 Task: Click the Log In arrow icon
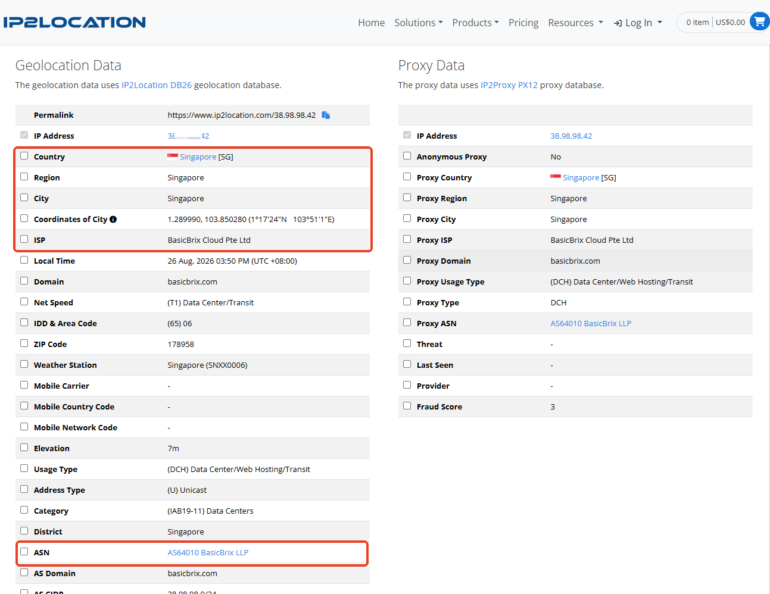click(x=618, y=23)
